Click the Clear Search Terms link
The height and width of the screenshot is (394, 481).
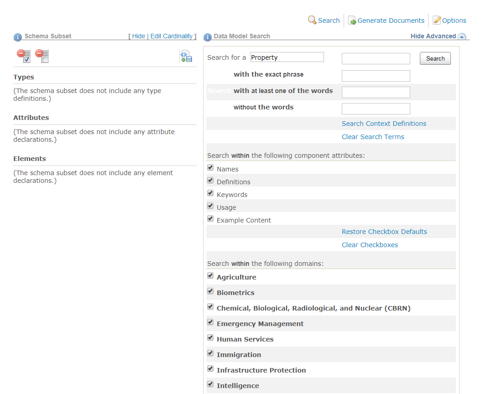[x=373, y=137]
